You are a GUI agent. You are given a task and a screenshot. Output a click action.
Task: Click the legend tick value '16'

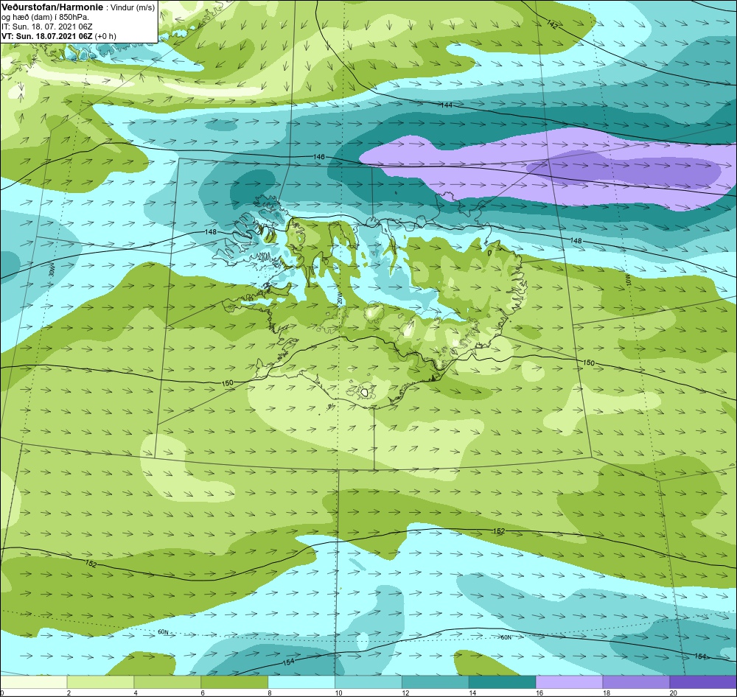click(x=539, y=693)
